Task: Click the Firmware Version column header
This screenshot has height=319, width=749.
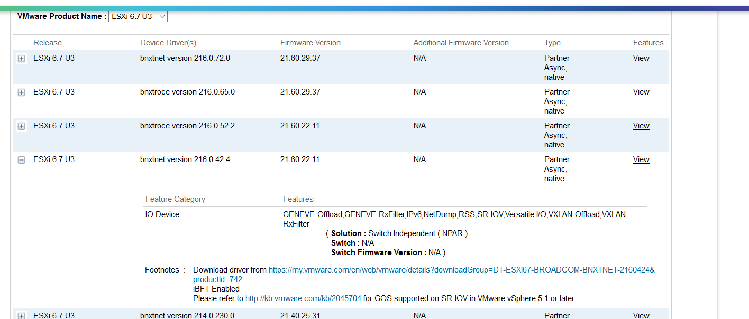Action: [x=310, y=43]
